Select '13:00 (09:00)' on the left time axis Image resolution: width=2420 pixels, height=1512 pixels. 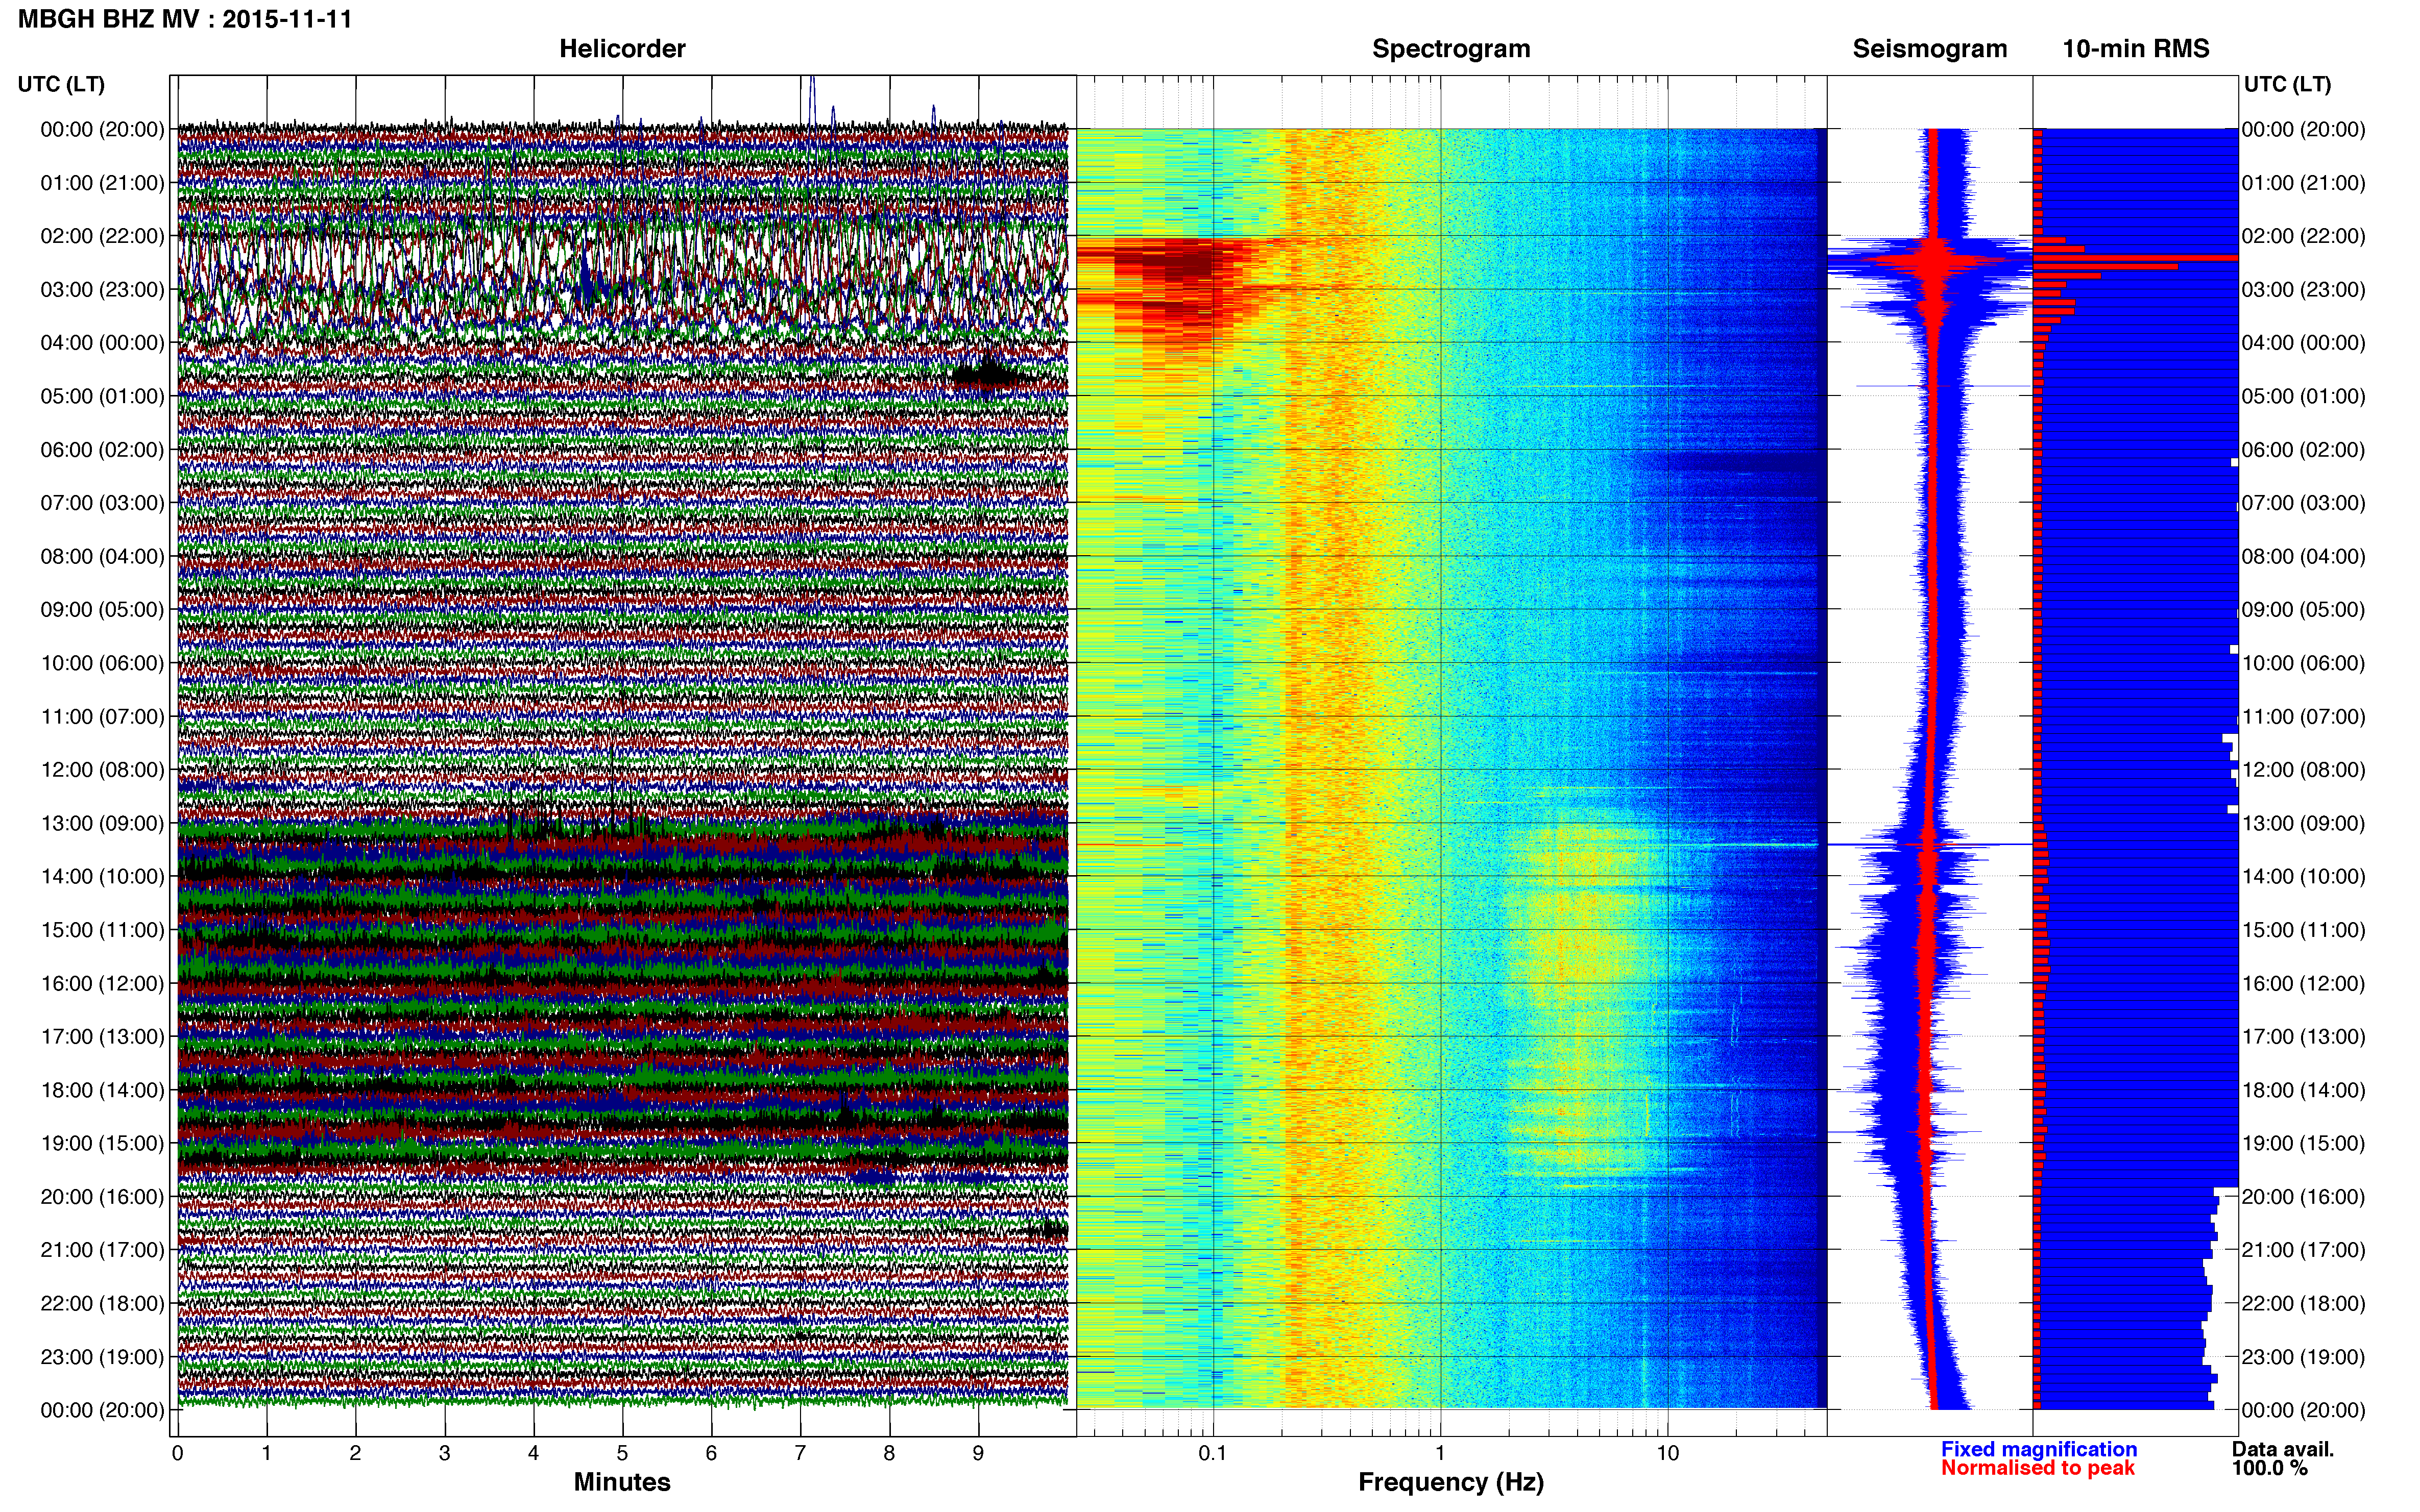click(x=102, y=823)
